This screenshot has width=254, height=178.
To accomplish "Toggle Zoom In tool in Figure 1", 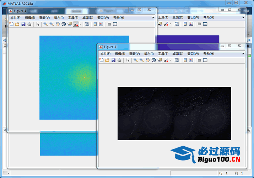I will pyautogui.click(x=45, y=24).
